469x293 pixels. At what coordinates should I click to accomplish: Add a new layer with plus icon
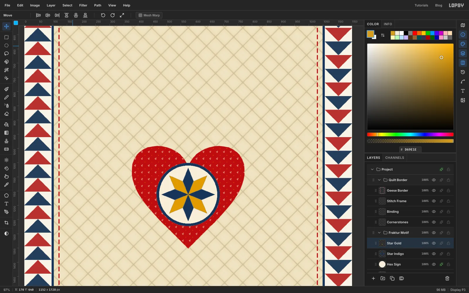coord(373,278)
